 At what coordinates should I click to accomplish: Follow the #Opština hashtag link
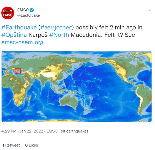pyautogui.click(x=14, y=35)
